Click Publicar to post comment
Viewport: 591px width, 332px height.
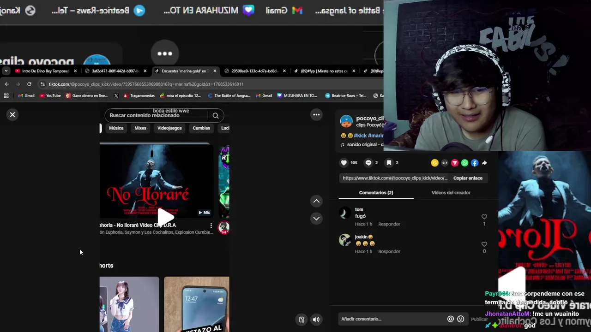coord(479,319)
